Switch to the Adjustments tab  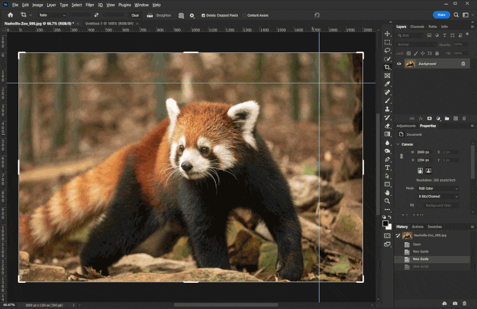tap(406, 126)
